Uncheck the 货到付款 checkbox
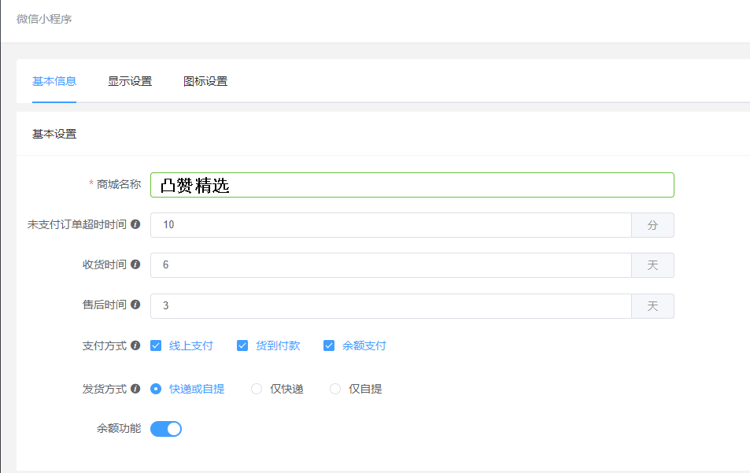The width and height of the screenshot is (750, 473). click(x=242, y=346)
